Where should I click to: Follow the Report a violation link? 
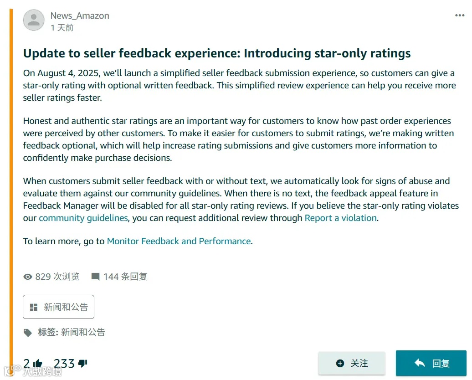341,218
